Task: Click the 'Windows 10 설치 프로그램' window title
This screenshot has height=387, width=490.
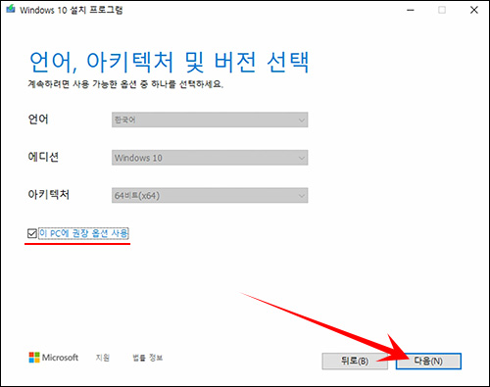Action: coord(72,10)
